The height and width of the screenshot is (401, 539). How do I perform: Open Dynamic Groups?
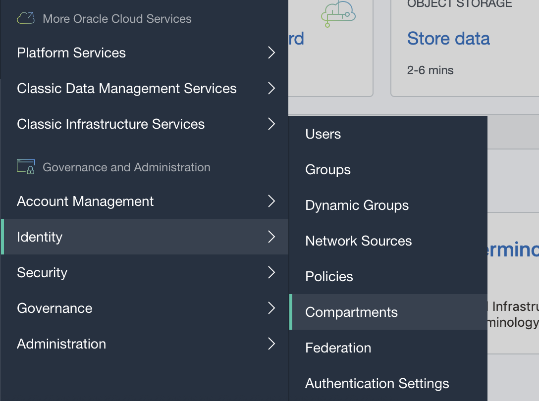(x=357, y=205)
